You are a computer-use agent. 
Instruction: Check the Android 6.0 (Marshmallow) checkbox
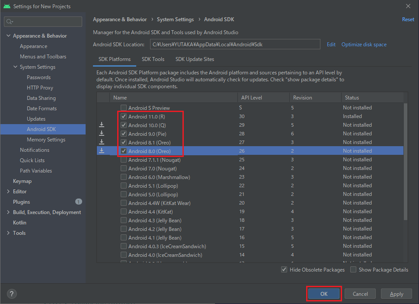(x=124, y=177)
